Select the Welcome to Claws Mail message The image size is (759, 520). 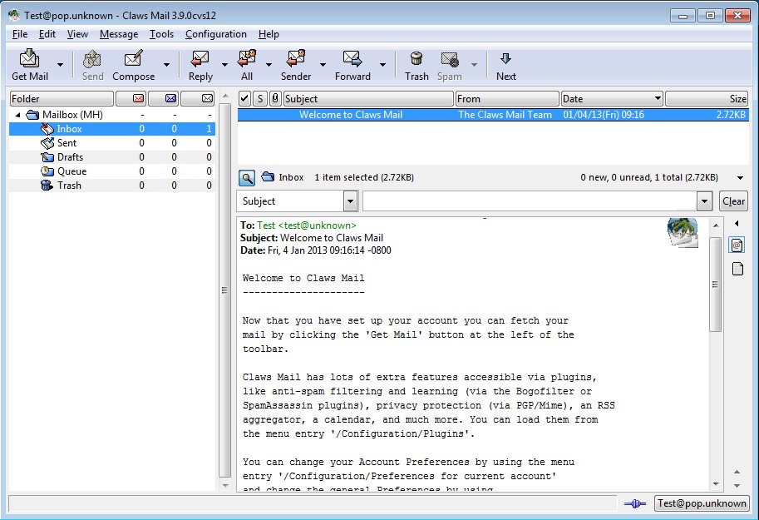coord(493,115)
